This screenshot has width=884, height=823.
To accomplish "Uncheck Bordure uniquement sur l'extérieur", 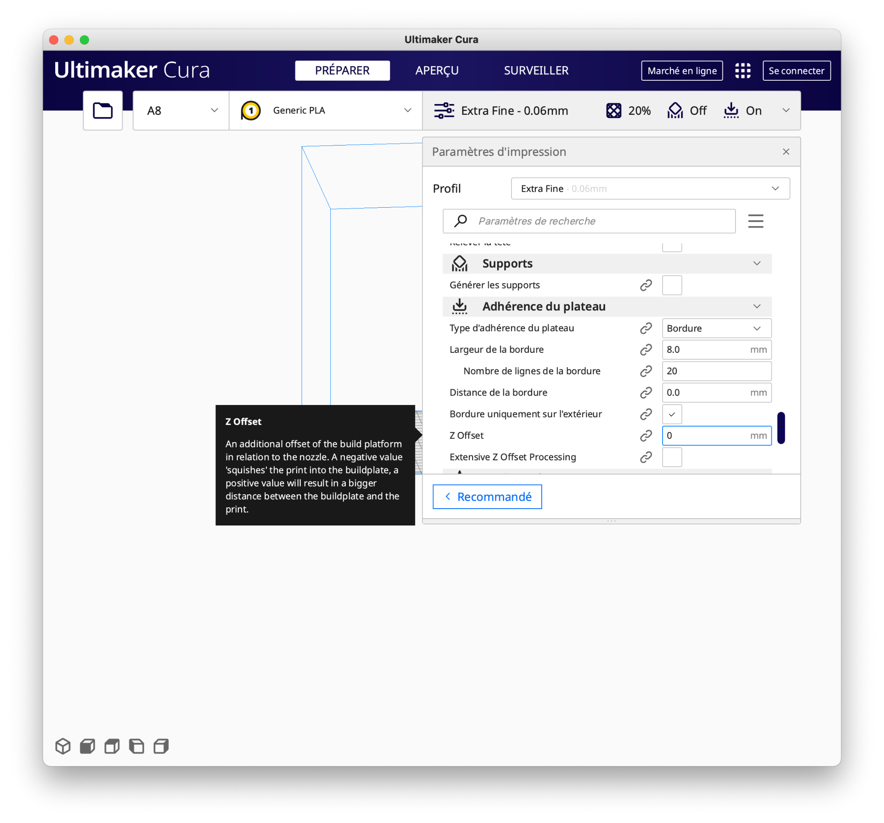I will [672, 414].
